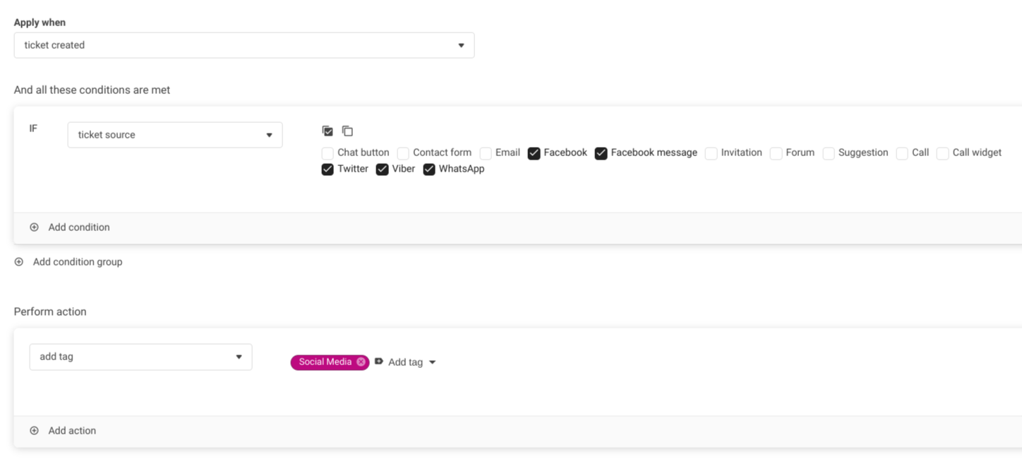Viewport: 1022px width, 476px height.
Task: Uncheck the Facebook source checkbox
Action: click(x=534, y=153)
